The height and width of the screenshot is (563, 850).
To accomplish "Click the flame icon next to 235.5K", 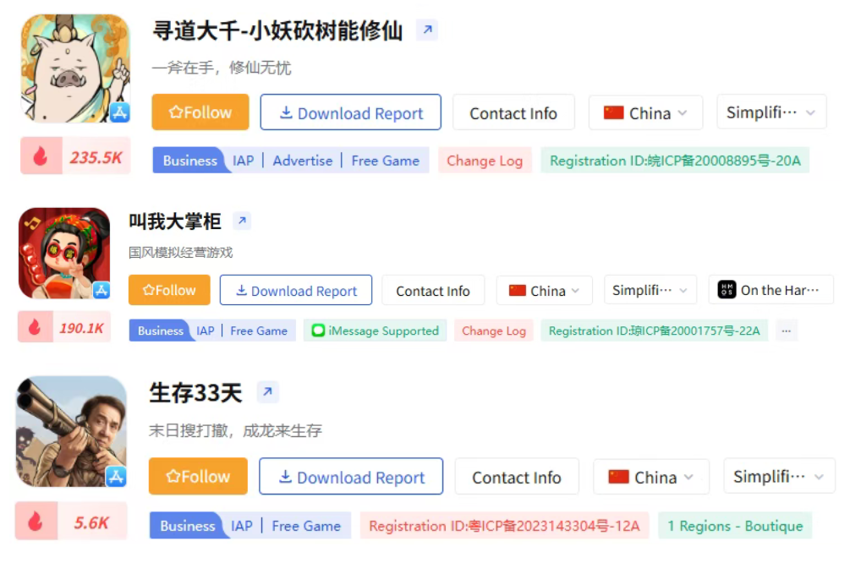I will [41, 156].
